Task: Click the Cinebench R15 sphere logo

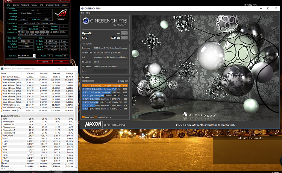Action: click(x=86, y=21)
